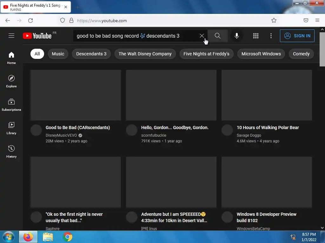The height and width of the screenshot is (243, 325).
Task: Open History in the sidebar
Action: coord(11,152)
